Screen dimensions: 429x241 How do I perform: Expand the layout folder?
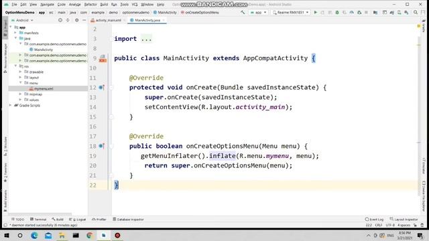(21, 78)
